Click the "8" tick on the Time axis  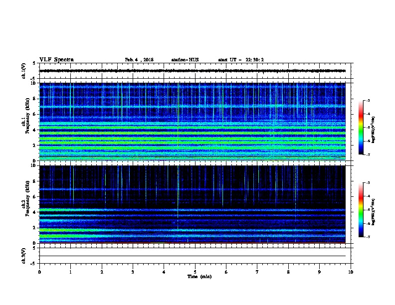click(288, 272)
